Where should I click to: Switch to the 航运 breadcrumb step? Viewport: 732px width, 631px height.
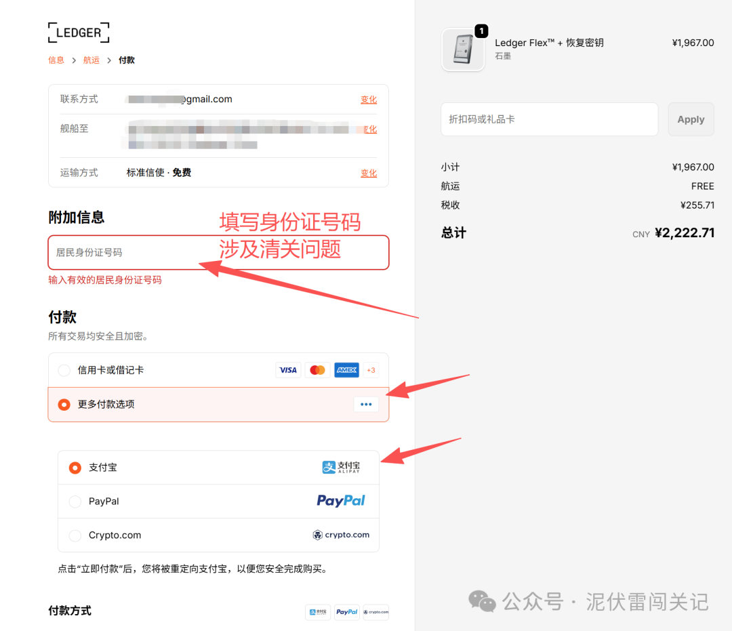[91, 60]
